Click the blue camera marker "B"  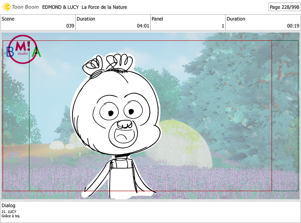tap(10, 52)
